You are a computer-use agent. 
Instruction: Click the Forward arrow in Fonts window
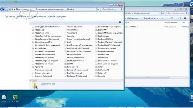click(6, 9)
